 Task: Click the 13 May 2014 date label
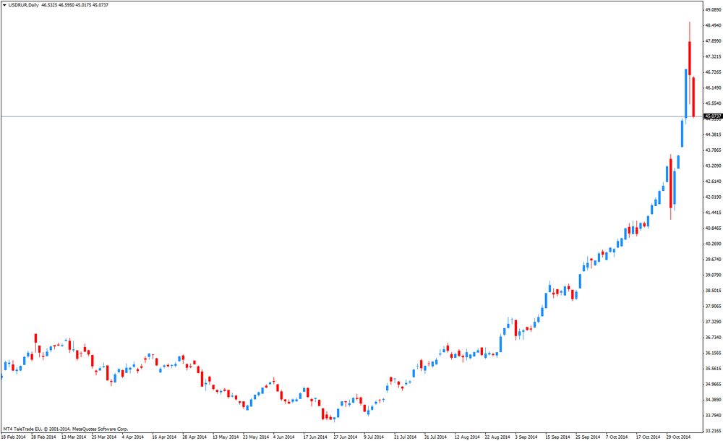pos(226,437)
